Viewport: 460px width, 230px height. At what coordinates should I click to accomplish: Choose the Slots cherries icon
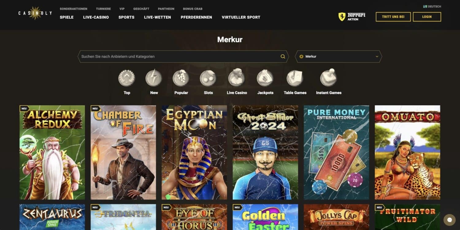coord(208,78)
